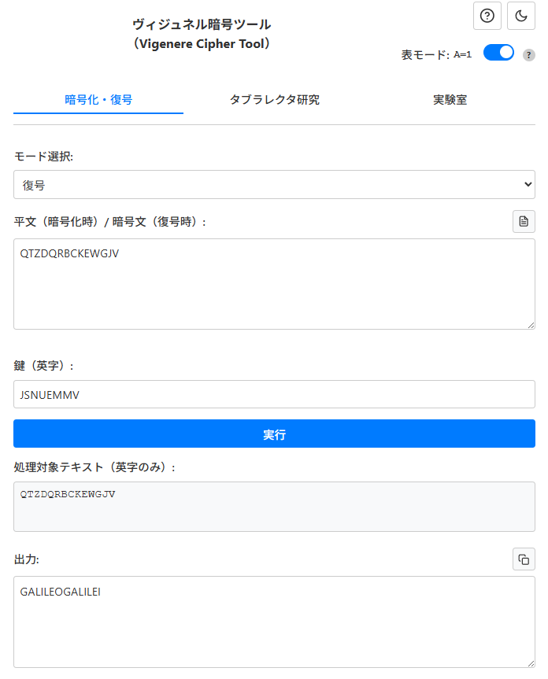
Task: Click the output area showing GALILEOGALILEI
Action: coord(274,622)
